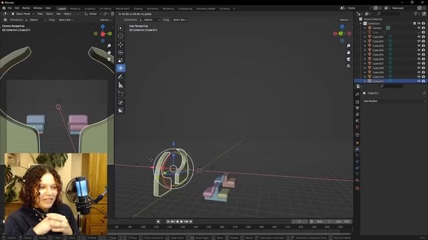Click the current frame number field
Image resolution: width=428 pixels, height=240 pixels.
pos(300,221)
